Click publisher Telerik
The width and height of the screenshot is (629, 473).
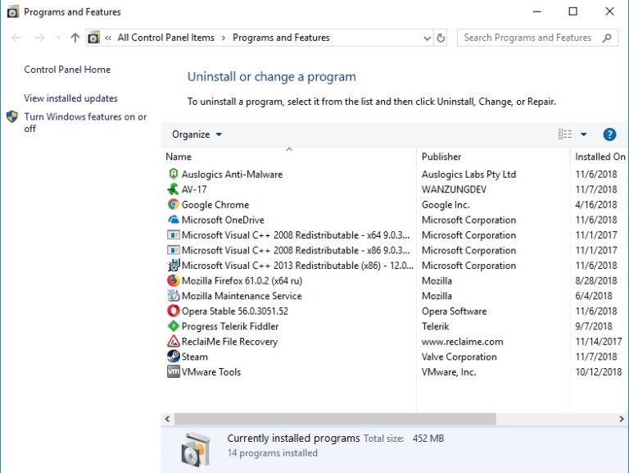pos(435,326)
